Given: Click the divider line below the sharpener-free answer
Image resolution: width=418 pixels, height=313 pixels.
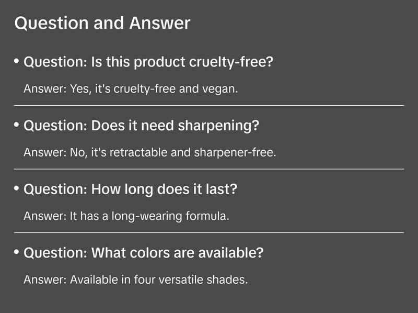Looking at the screenshot, I should coord(209,169).
